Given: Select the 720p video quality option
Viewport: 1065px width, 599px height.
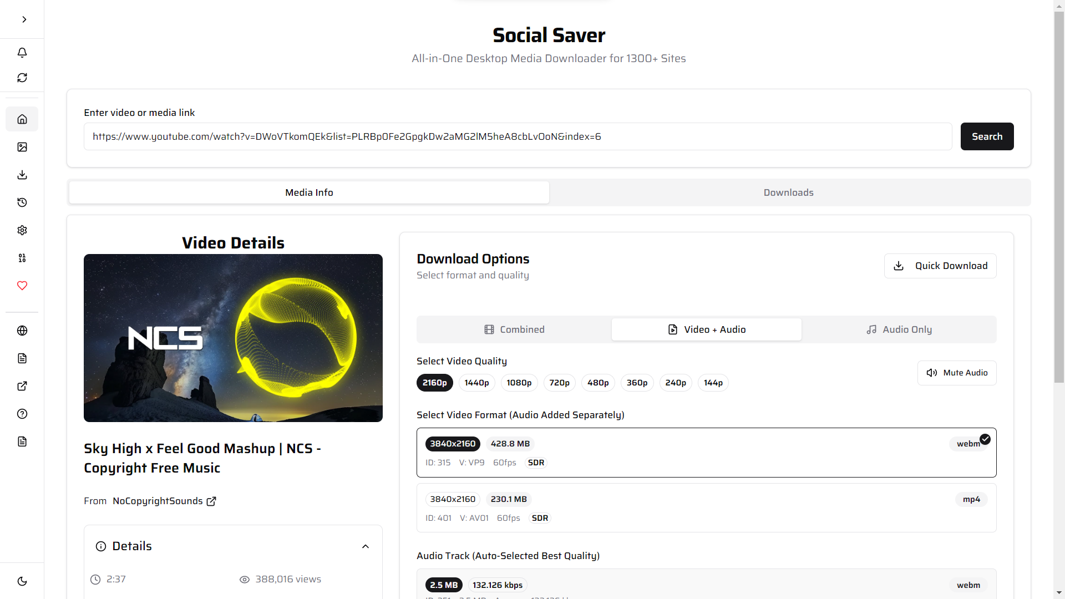Looking at the screenshot, I should click(559, 382).
